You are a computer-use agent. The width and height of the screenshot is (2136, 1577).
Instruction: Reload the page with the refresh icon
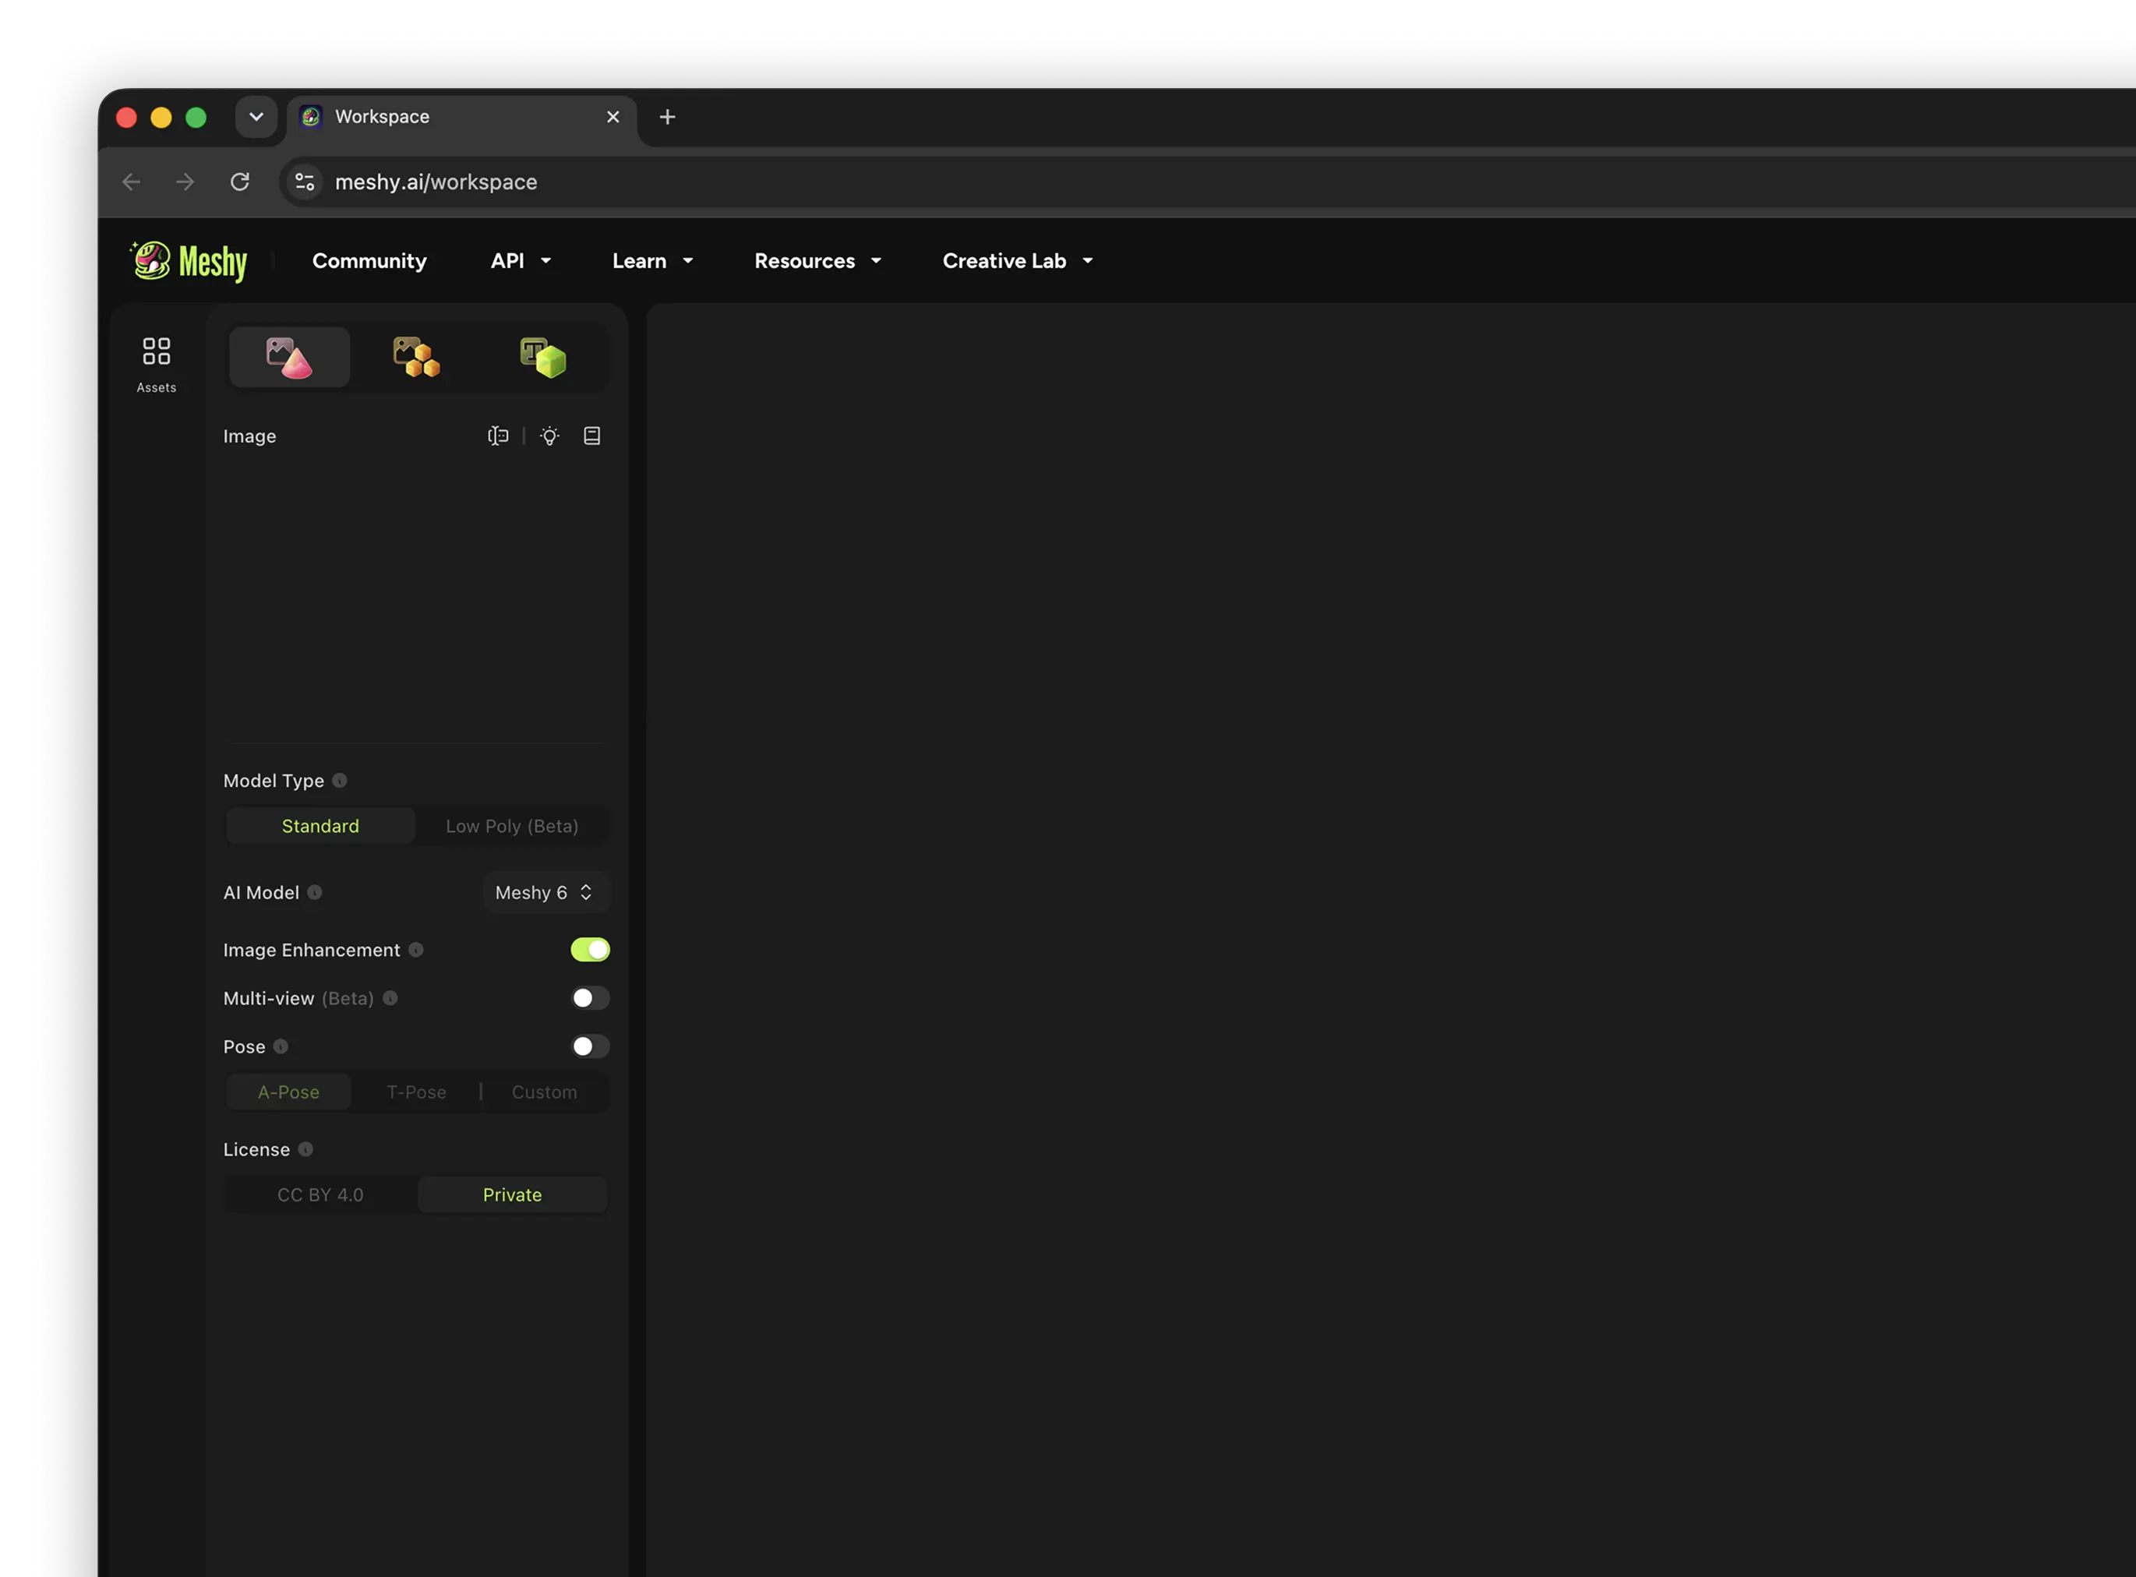point(240,182)
